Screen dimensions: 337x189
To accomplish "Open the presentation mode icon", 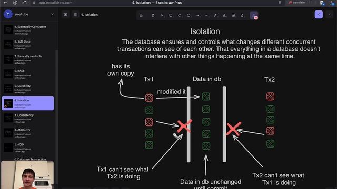I will click(x=65, y=15).
